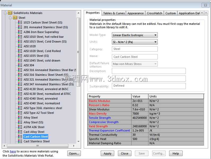Open the CrossHatch tab
This screenshot has width=211, height=159.
click(x=155, y=13)
